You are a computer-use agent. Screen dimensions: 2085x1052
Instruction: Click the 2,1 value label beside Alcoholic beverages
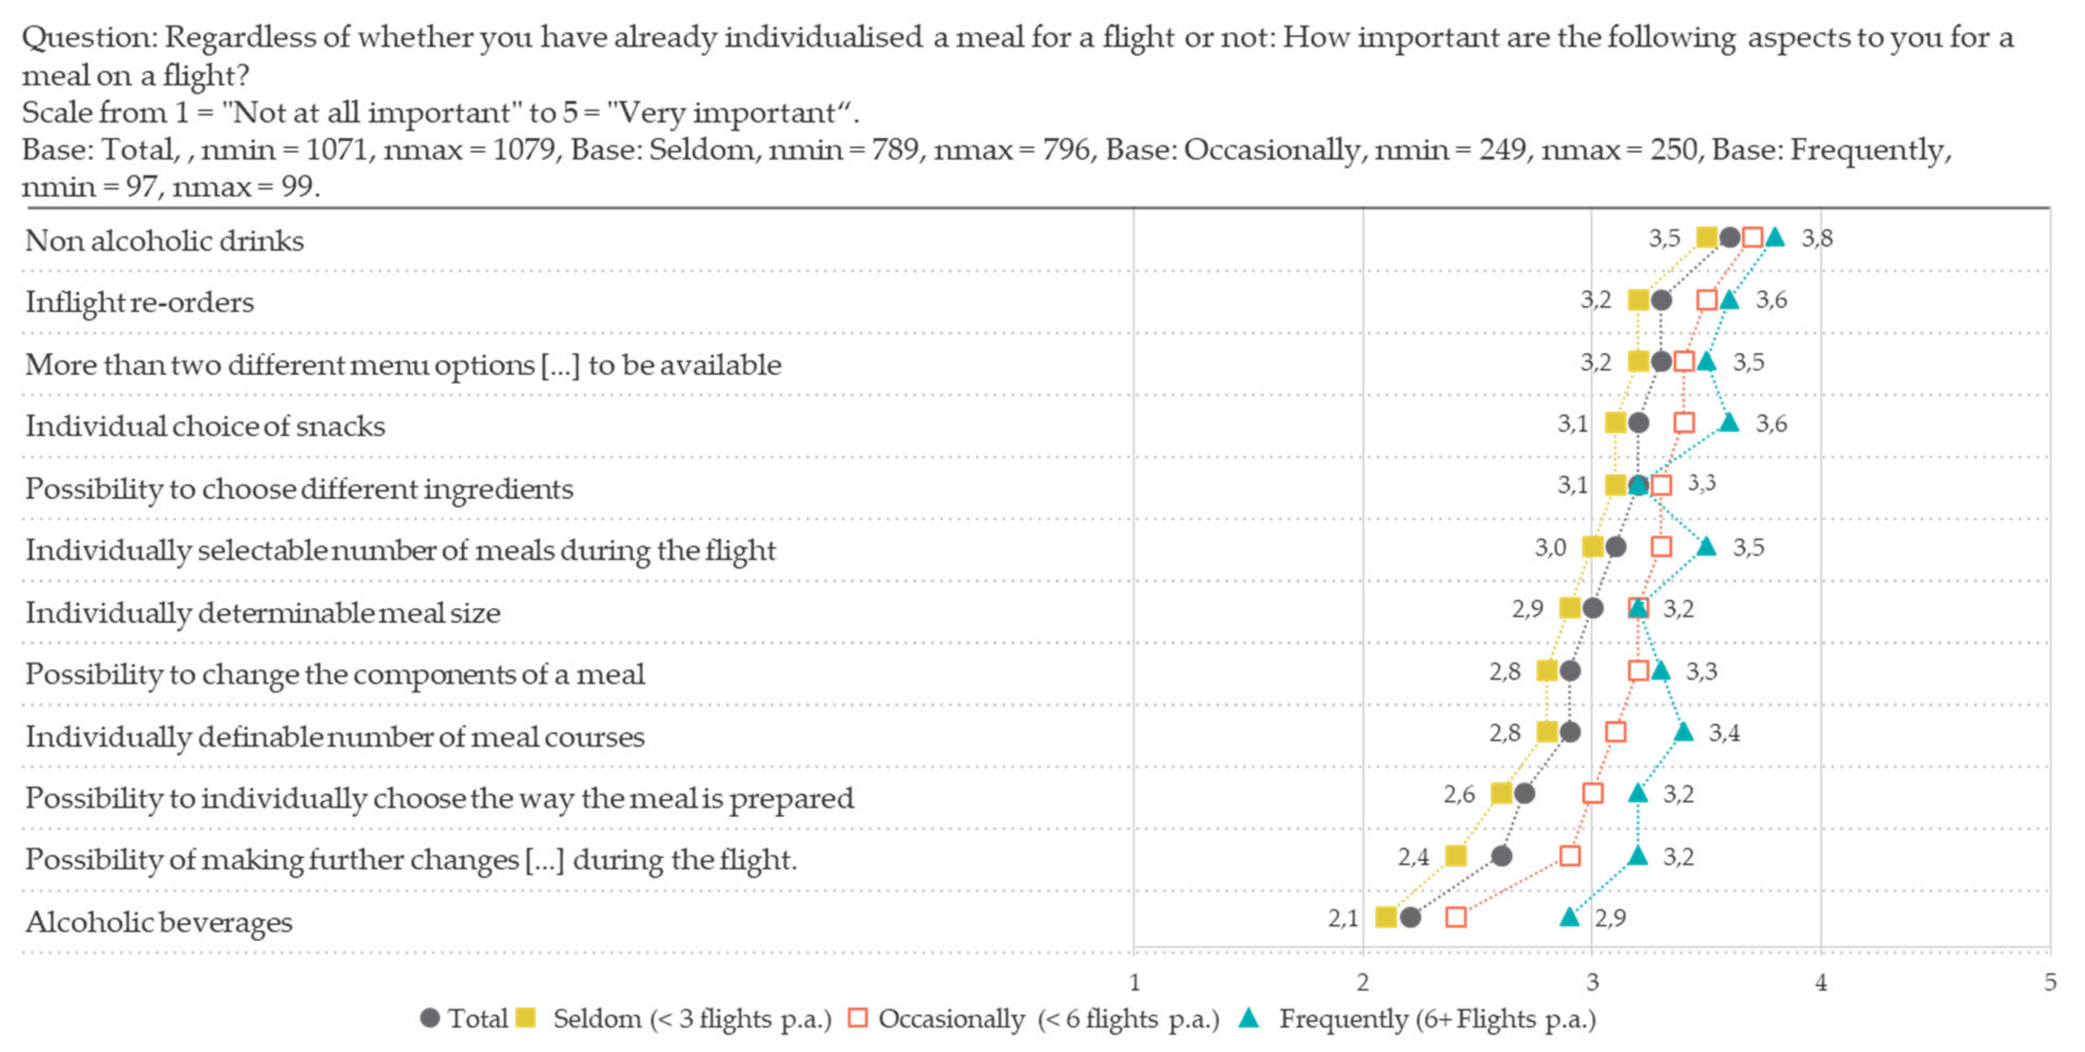(1343, 918)
